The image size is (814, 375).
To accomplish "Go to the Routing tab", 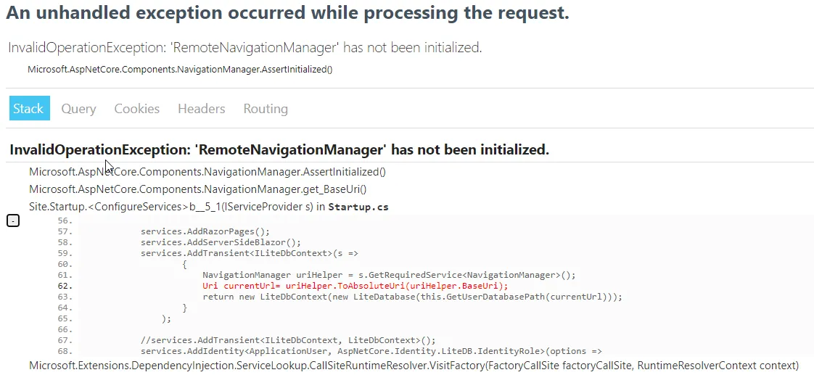I will 266,109.
